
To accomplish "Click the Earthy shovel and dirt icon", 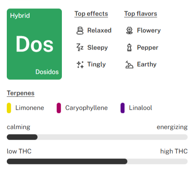I will click(x=129, y=65).
